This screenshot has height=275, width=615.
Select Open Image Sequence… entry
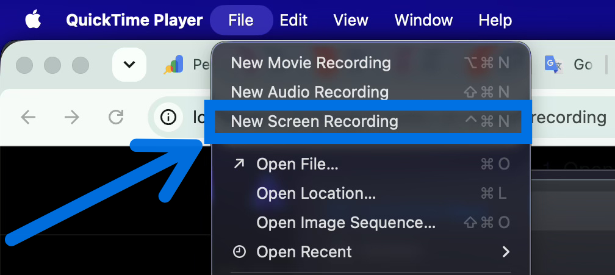tap(371, 223)
